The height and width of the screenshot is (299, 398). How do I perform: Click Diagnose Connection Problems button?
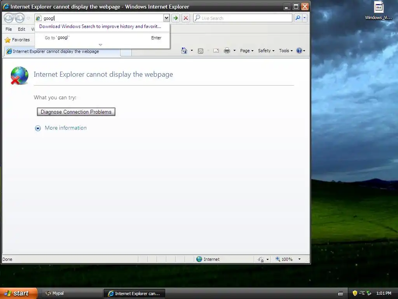pyautogui.click(x=76, y=112)
